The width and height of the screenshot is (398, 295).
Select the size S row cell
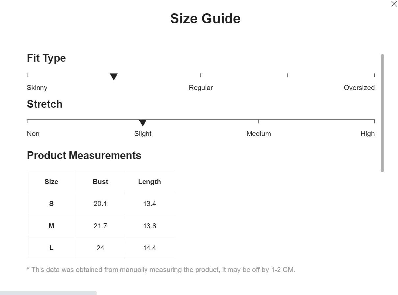click(x=51, y=204)
